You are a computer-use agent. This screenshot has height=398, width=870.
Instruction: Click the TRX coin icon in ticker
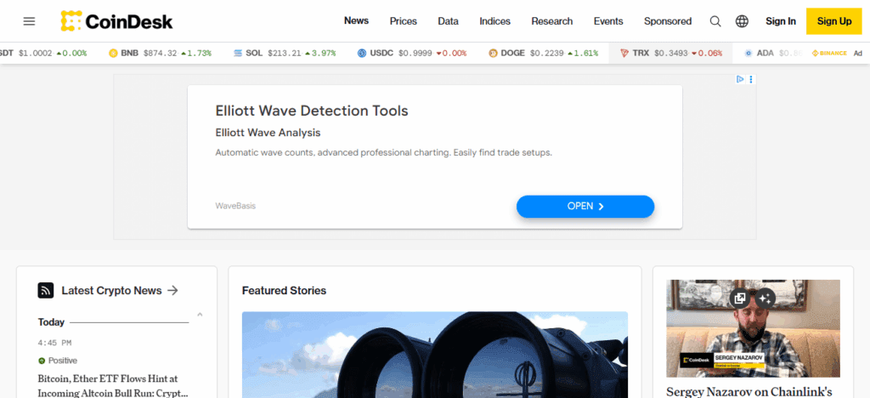[x=624, y=54]
